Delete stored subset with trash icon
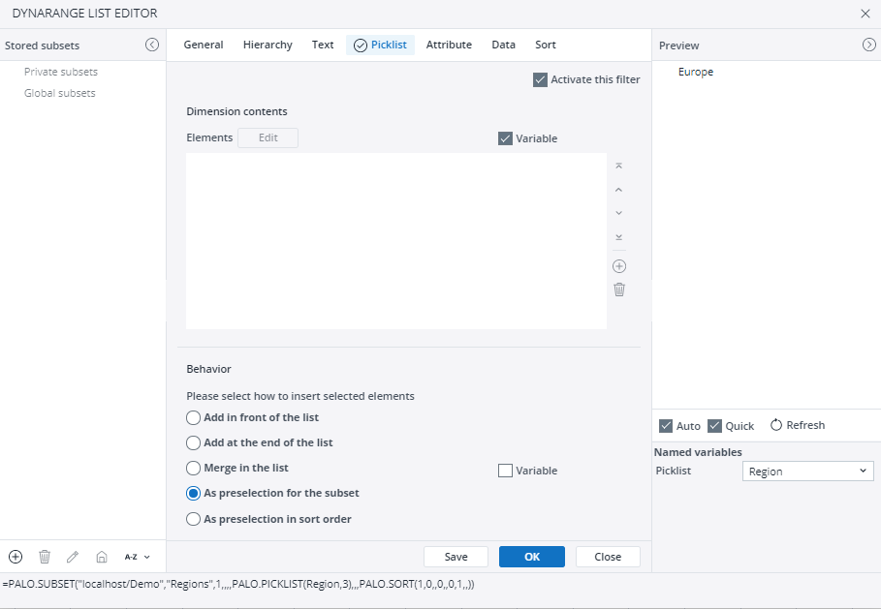This screenshot has height=609, width=881. point(45,557)
